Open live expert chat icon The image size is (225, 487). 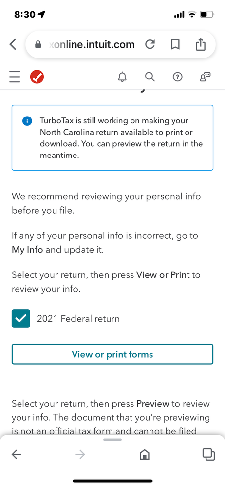[206, 77]
